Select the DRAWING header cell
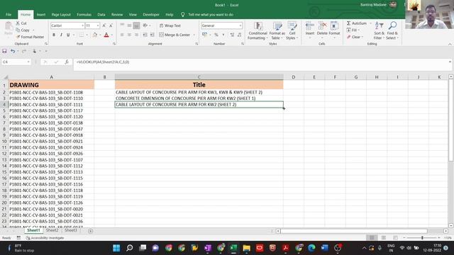This screenshot has height=255, width=454. [51, 85]
